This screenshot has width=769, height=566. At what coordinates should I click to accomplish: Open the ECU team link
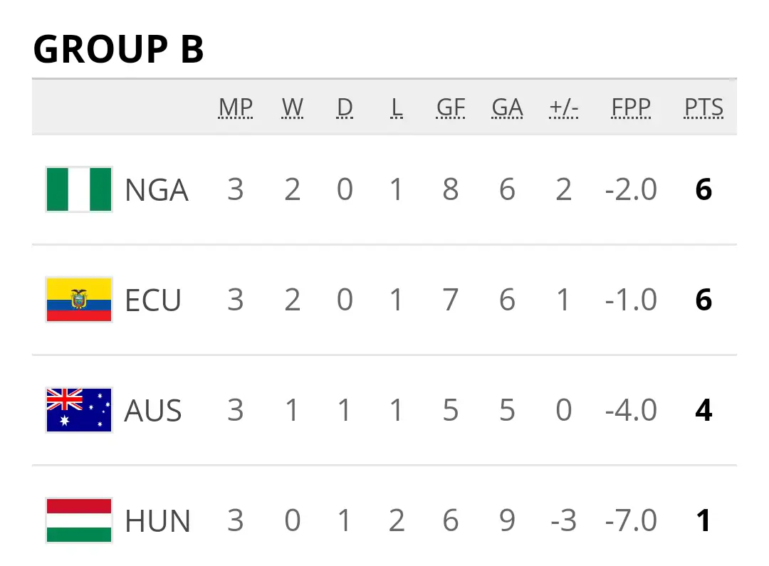153,300
